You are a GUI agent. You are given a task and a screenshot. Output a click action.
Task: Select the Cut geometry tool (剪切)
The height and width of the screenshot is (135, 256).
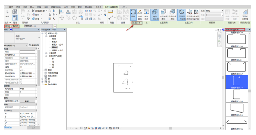pos(36,15)
